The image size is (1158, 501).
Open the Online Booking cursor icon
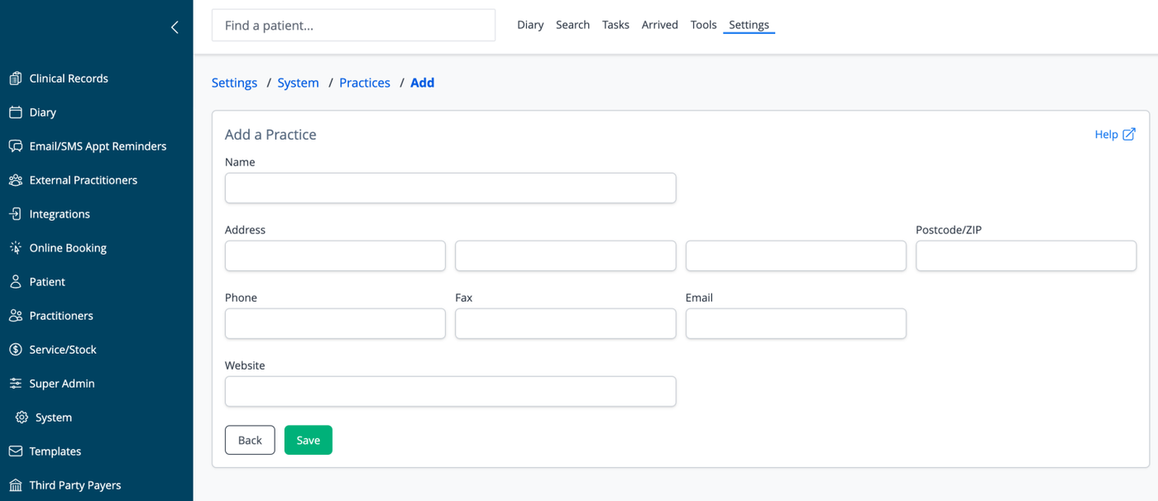tap(16, 248)
